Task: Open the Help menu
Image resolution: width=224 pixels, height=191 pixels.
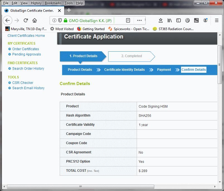Action: click(x=80, y=3)
